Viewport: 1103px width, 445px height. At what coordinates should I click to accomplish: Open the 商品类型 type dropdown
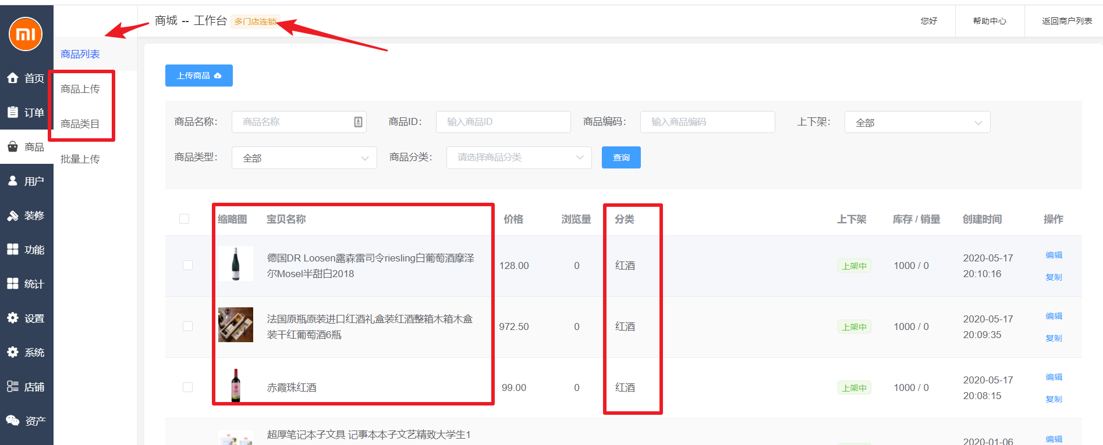[304, 158]
